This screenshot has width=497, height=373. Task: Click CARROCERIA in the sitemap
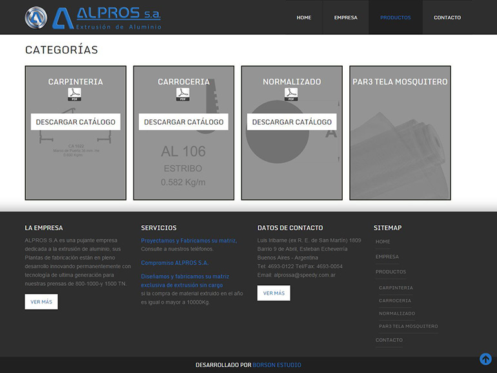[x=394, y=301]
